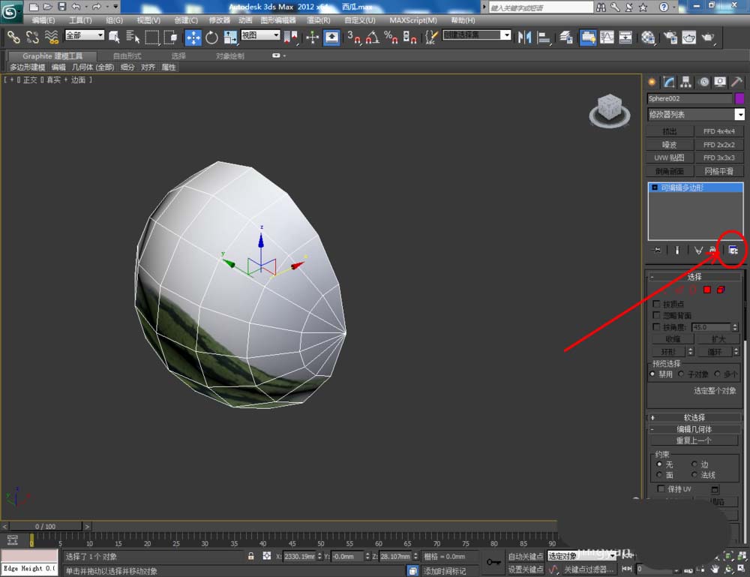The height and width of the screenshot is (577, 750).
Task: Open the 修改器 menu
Action: click(x=220, y=20)
